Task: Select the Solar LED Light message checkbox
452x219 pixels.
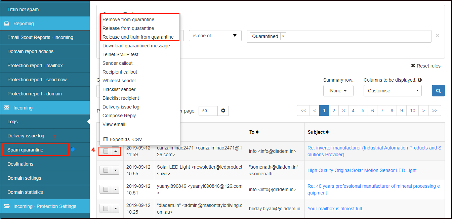Action: point(106,170)
